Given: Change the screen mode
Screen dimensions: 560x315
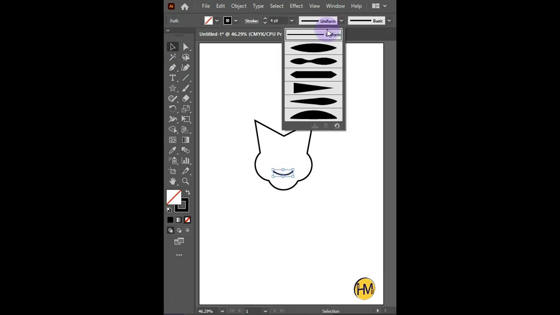Looking at the screenshot, I should 179,241.
